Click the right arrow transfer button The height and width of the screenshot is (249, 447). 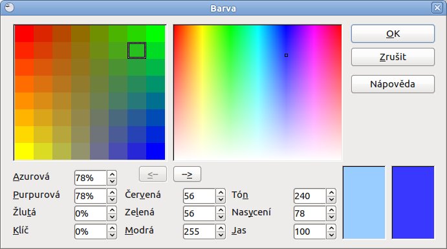click(x=187, y=174)
